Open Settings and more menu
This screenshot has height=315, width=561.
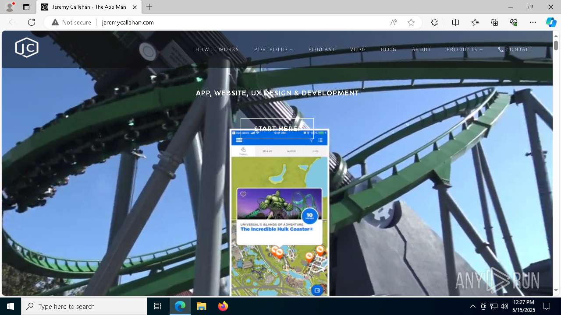click(x=533, y=22)
